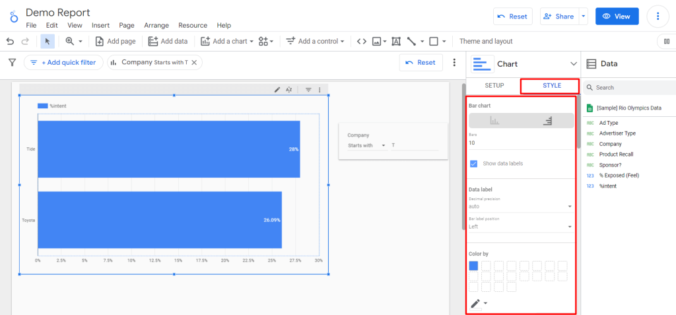Click the URL embed code icon
Viewport: 676px width, 315px height.
[x=362, y=42]
